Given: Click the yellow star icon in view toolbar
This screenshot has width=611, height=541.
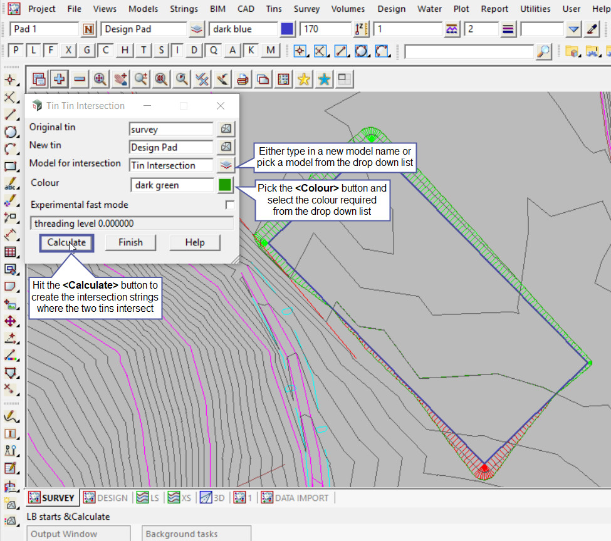Looking at the screenshot, I should click(x=304, y=79).
